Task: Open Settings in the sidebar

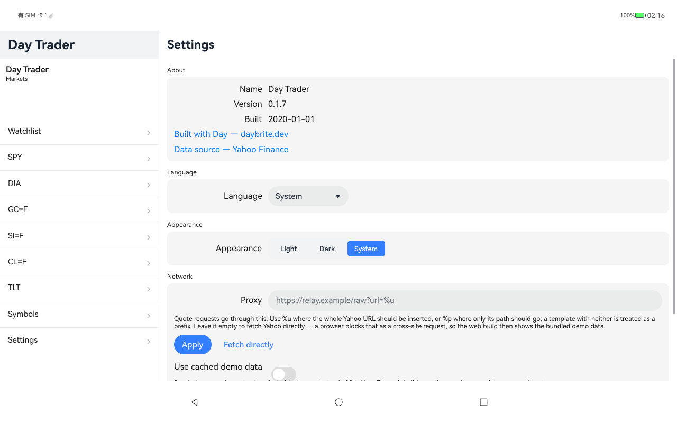Action: tap(79, 340)
